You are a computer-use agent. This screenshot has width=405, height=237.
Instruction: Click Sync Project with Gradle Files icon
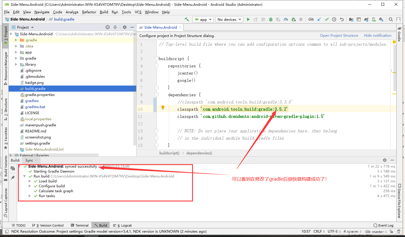coord(366,19)
